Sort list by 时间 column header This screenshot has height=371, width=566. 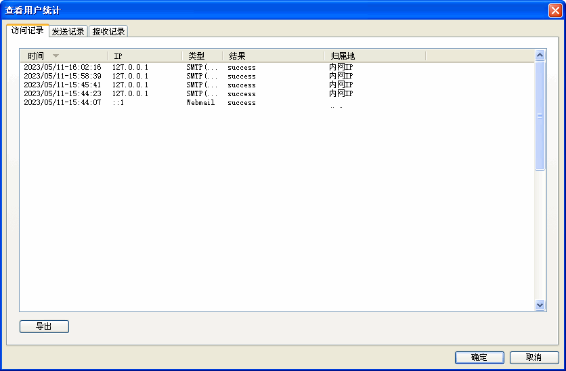point(37,56)
